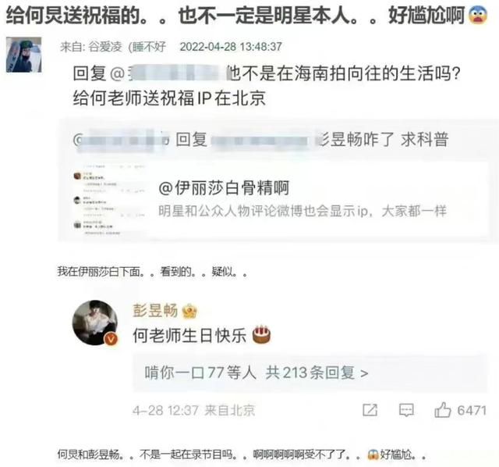Click the scared emoji before 好尴尬
Viewport: 499px width, 467px height.
pyautogui.click(x=373, y=455)
